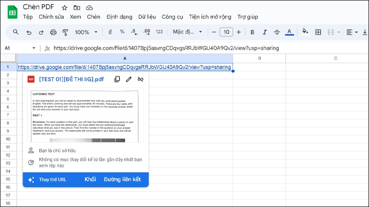369x207 pixels.
Task: Open the Google Sheets home icon
Action: pyautogui.click(x=12, y=12)
